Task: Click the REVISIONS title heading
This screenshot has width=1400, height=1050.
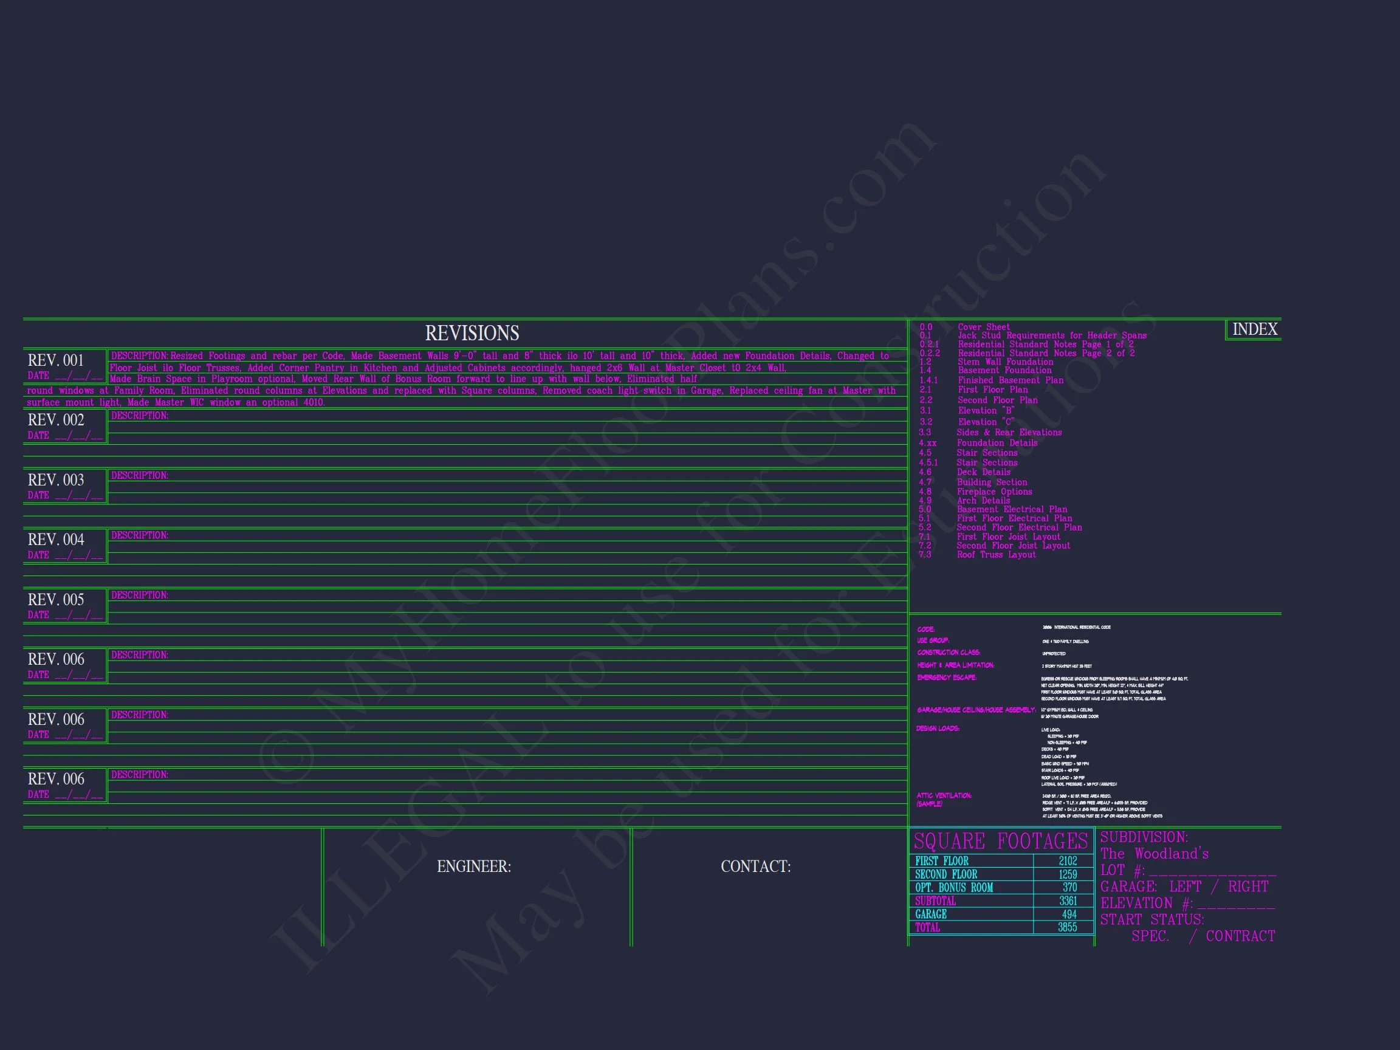Action: [x=472, y=333]
